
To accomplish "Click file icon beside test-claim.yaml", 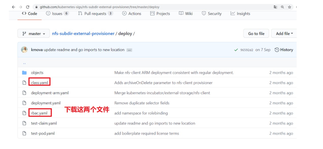I will [x=24, y=123].
